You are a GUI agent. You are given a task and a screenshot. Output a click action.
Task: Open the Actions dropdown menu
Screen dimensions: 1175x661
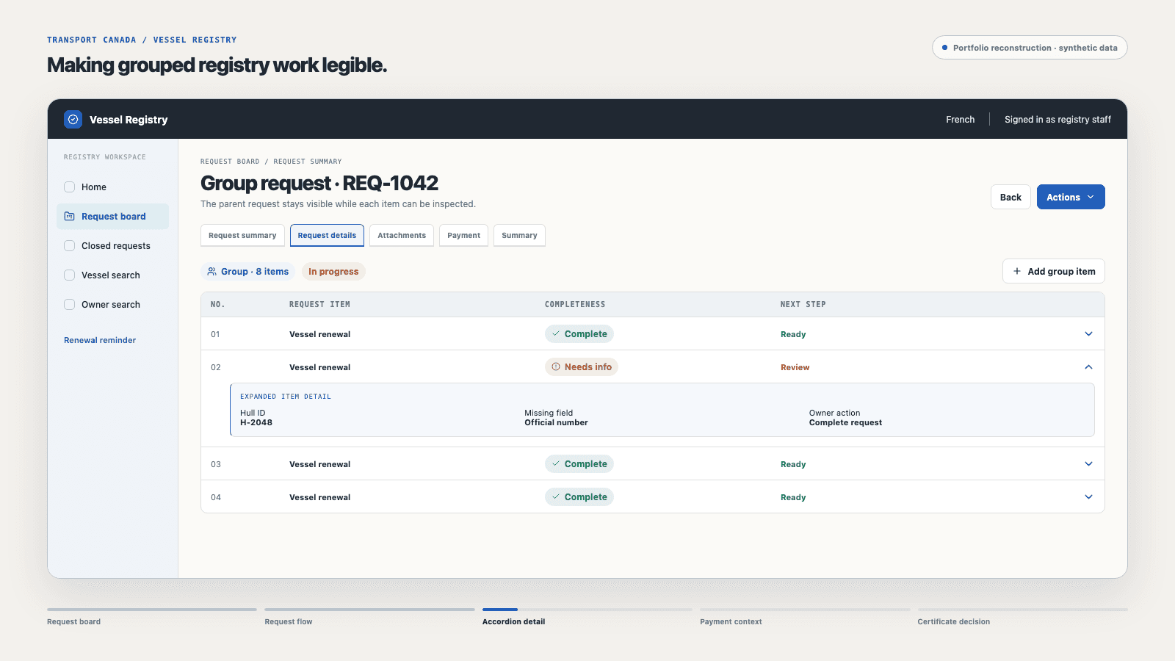1071,197
